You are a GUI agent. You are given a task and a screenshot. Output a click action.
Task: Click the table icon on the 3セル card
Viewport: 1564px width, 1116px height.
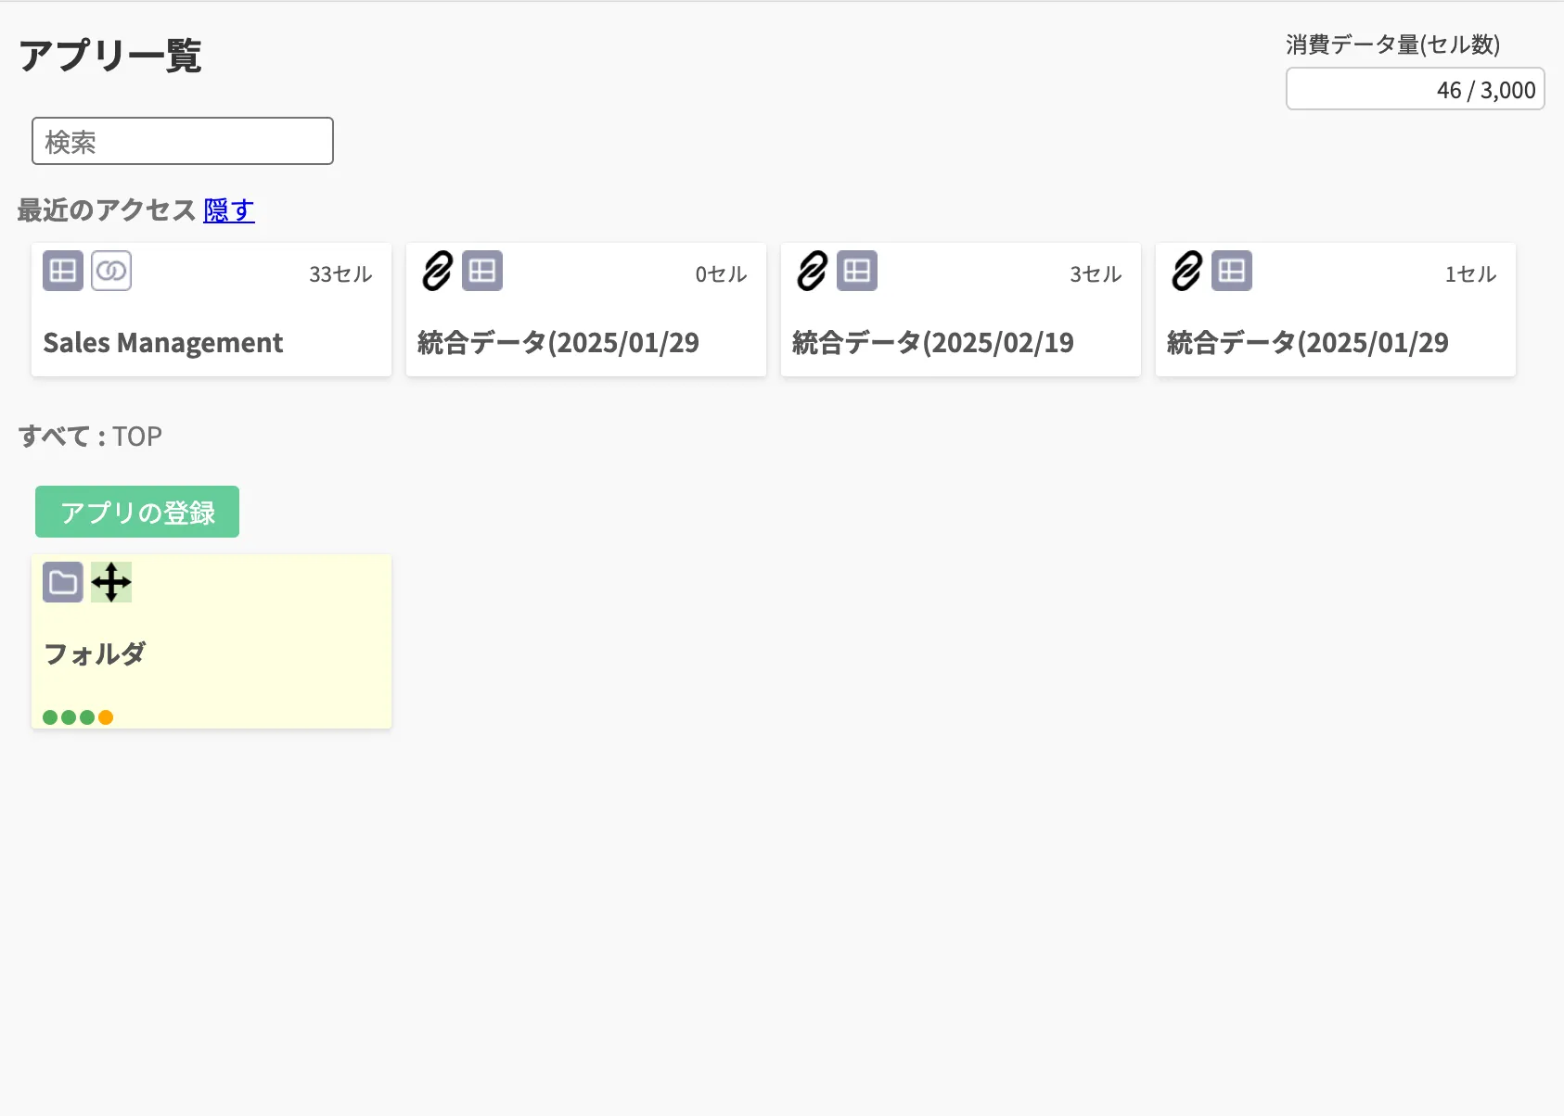(x=857, y=271)
